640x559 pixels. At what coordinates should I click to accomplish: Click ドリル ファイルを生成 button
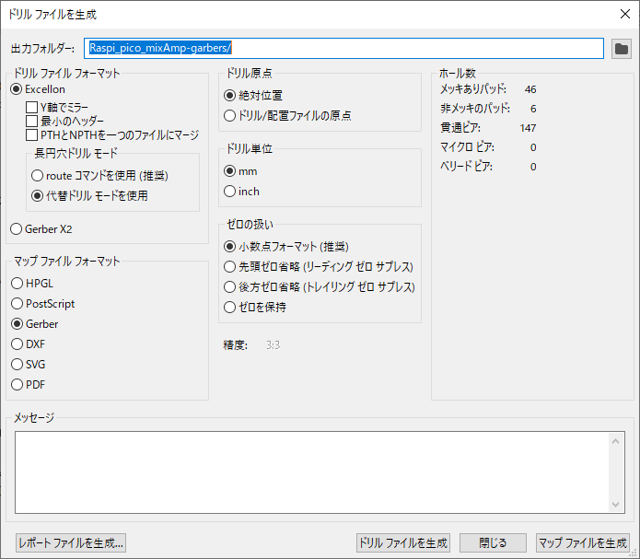click(402, 543)
